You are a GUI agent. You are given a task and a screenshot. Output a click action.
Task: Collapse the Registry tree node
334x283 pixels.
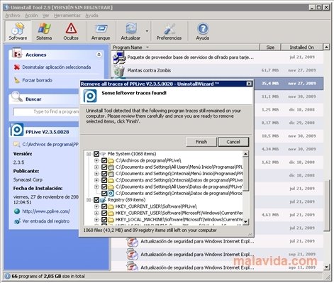point(89,200)
